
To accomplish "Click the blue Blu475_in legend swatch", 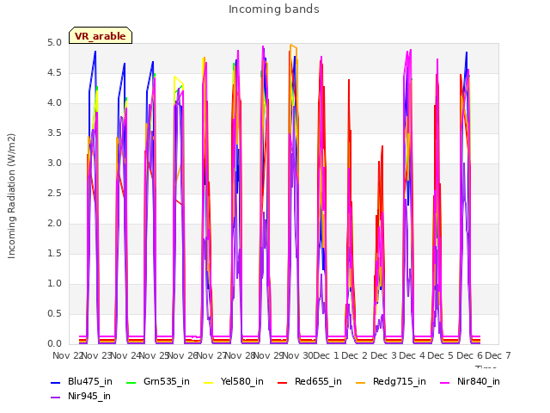I will (x=55, y=383).
